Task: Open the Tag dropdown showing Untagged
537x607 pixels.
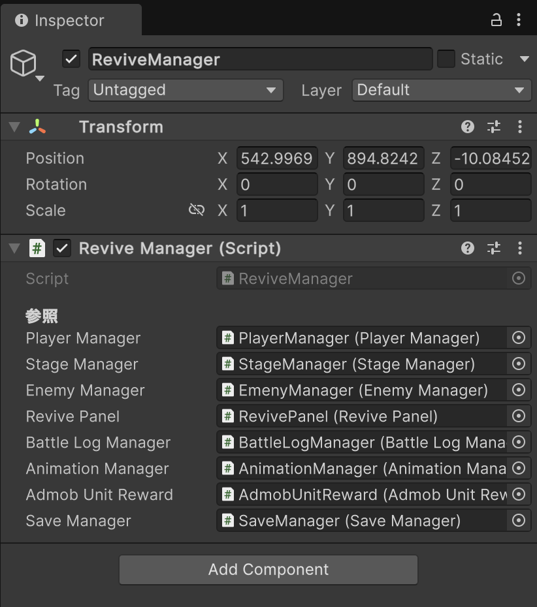Action: (186, 90)
